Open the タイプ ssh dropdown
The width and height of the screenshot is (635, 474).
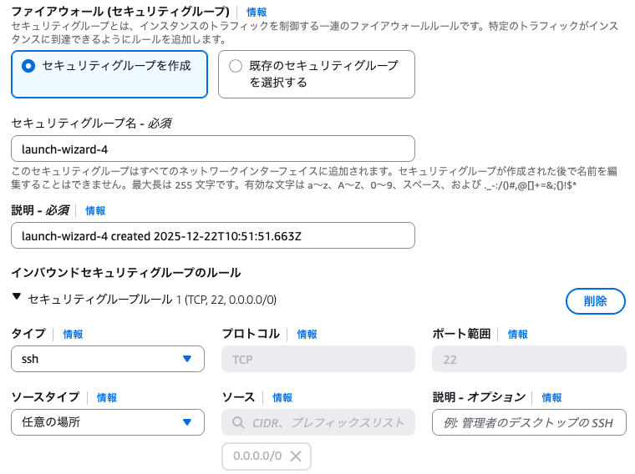(108, 359)
